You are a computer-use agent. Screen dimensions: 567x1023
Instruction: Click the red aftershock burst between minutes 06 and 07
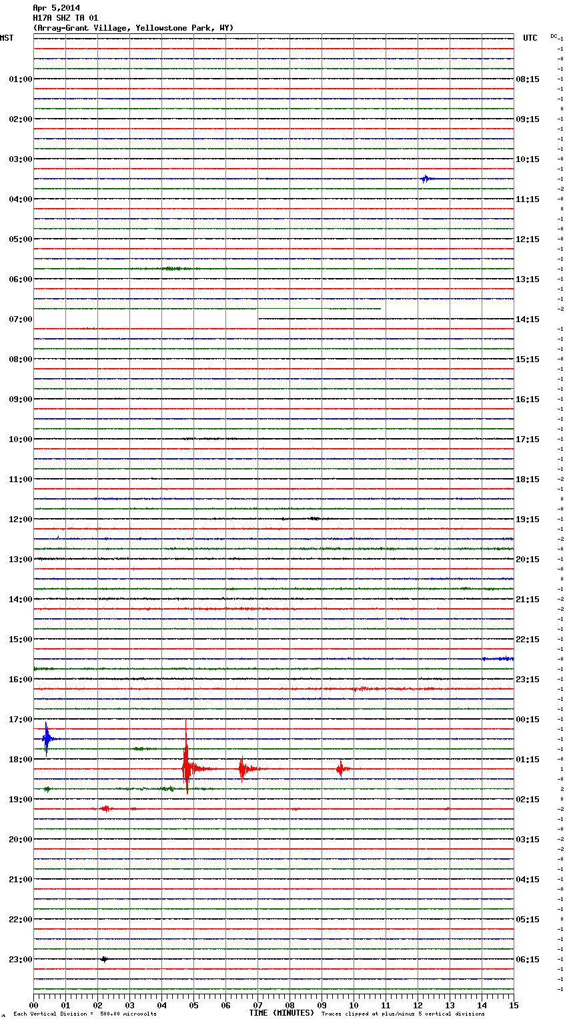[243, 769]
